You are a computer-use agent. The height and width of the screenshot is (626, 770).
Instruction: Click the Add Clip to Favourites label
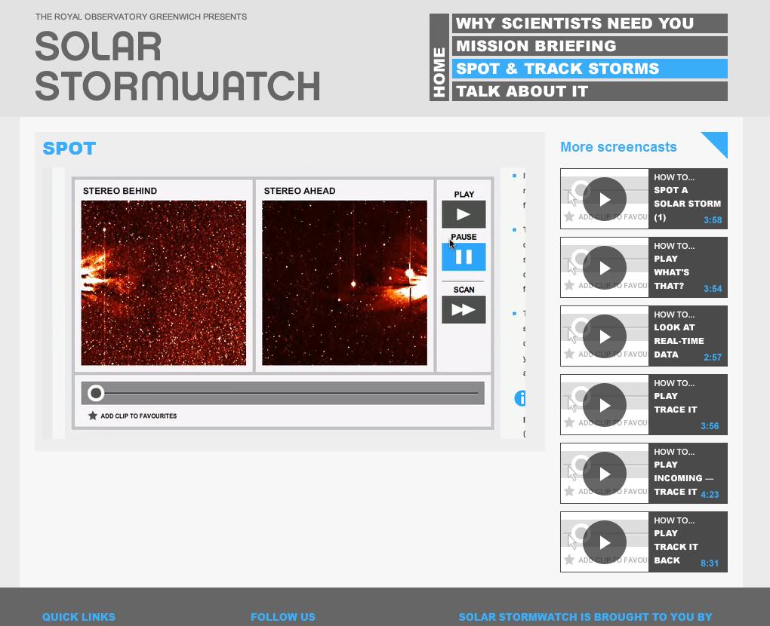[138, 416]
